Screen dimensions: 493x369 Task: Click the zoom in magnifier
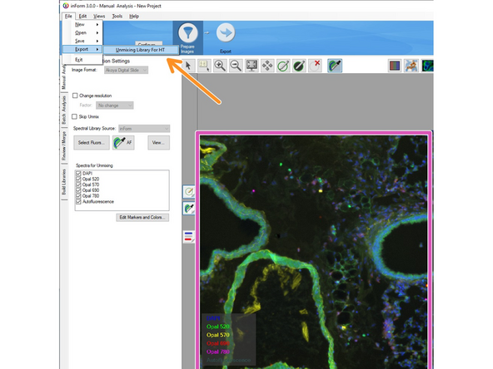[220, 66]
